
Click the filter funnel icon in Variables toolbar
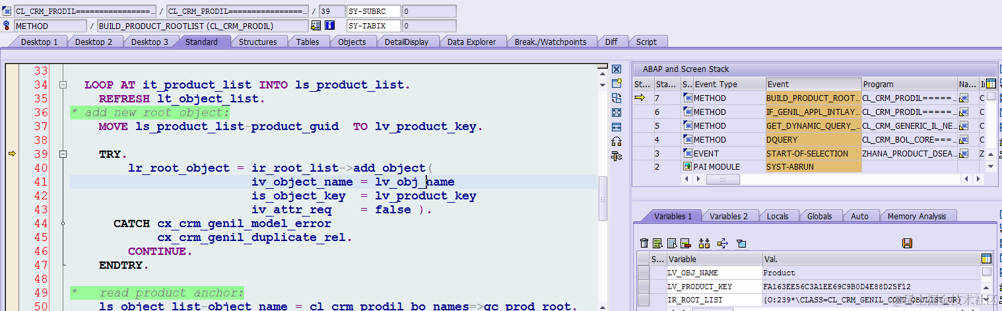click(x=741, y=244)
